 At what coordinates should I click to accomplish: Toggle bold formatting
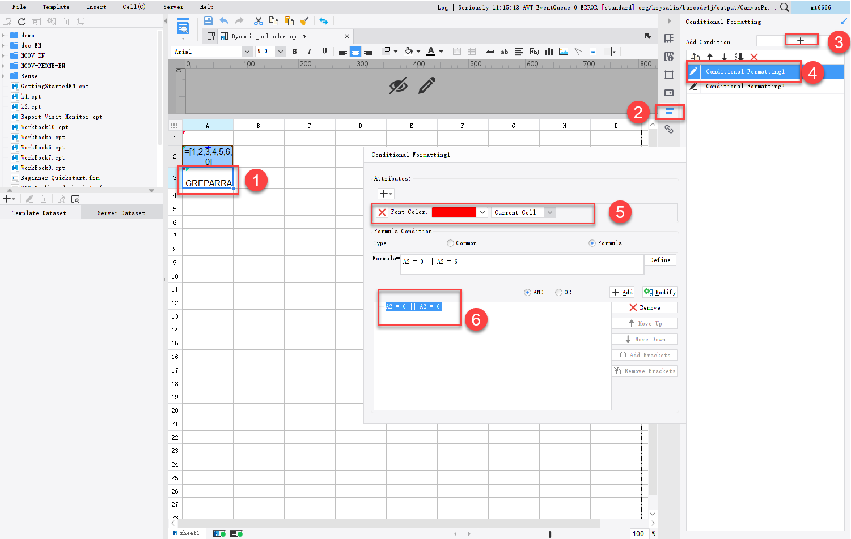294,52
